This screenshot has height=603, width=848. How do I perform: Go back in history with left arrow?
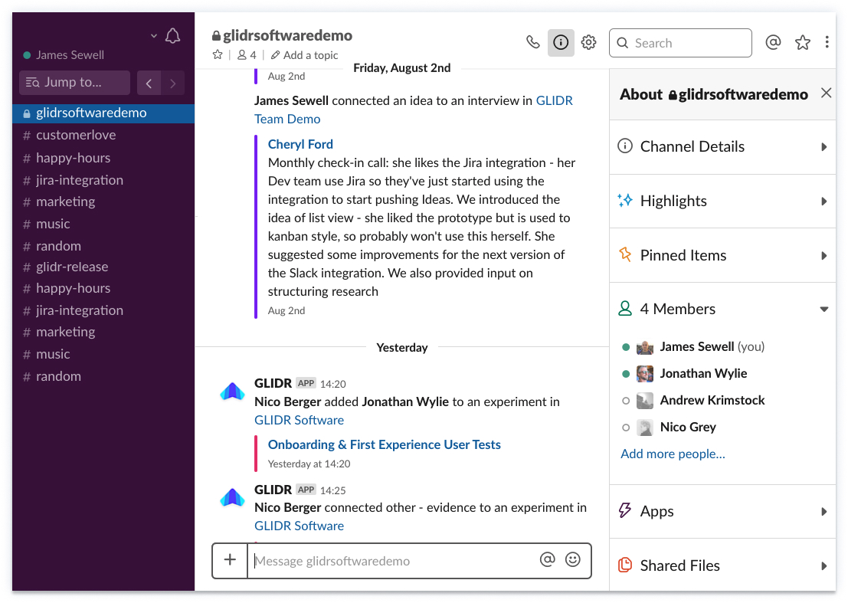click(x=149, y=83)
